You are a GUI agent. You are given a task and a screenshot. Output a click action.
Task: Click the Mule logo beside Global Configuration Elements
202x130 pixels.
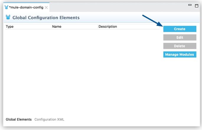coord(8,17)
